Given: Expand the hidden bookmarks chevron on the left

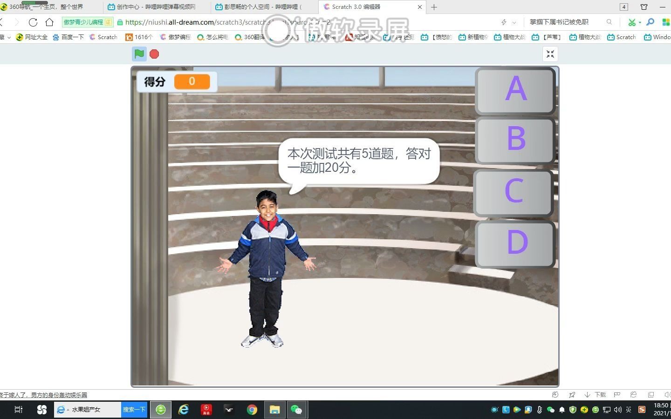Looking at the screenshot, I should tap(9, 37).
